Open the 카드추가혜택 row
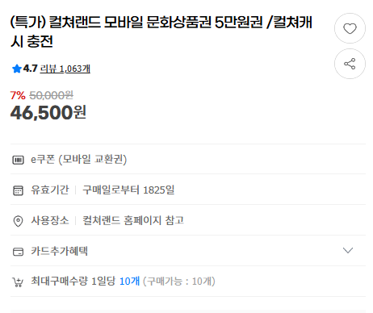Screen dimensions: 373x313 (x=188, y=251)
